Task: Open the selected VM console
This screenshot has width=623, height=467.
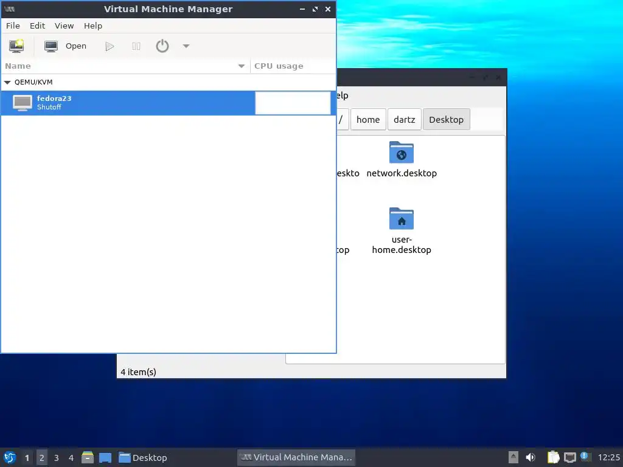Action: pos(66,46)
